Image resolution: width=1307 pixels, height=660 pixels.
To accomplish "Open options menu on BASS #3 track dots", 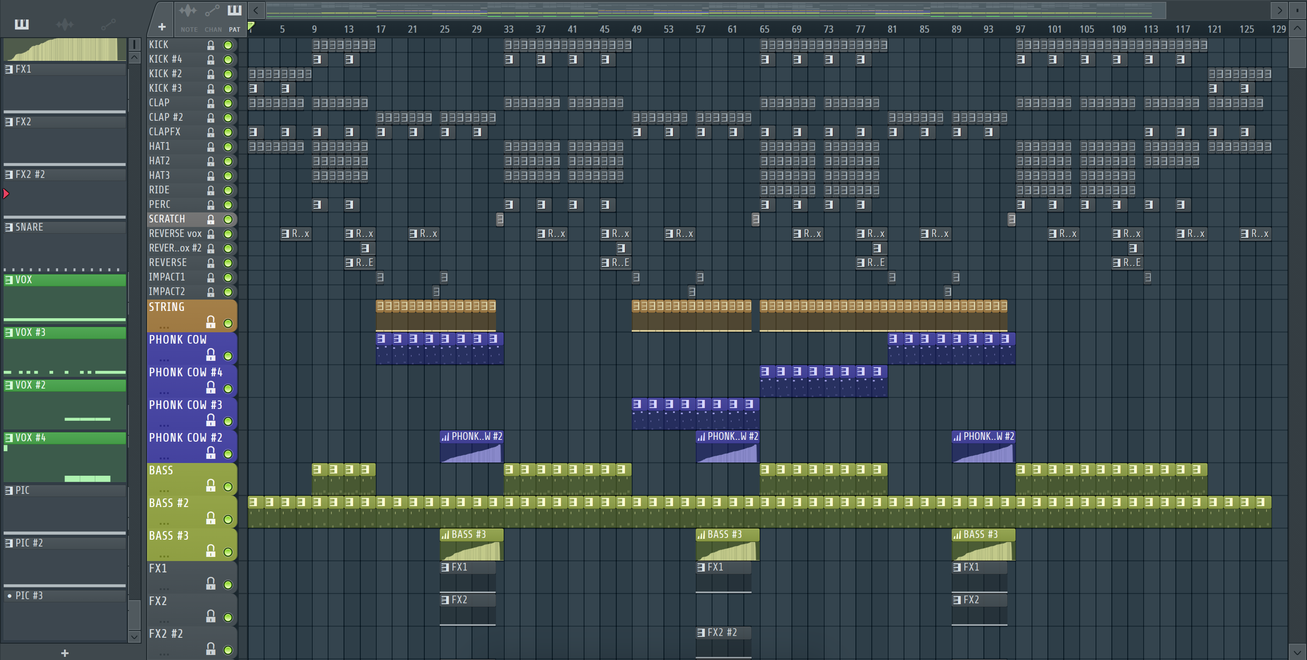I will 164,556.
